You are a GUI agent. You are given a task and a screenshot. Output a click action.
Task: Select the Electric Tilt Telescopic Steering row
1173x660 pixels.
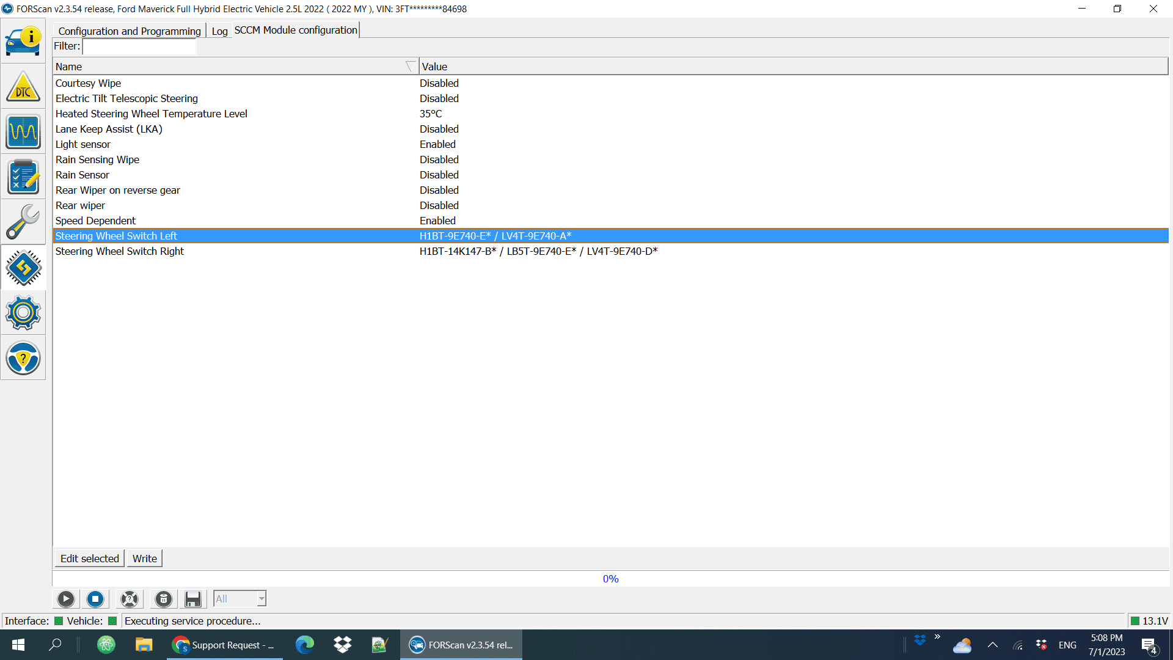point(611,98)
